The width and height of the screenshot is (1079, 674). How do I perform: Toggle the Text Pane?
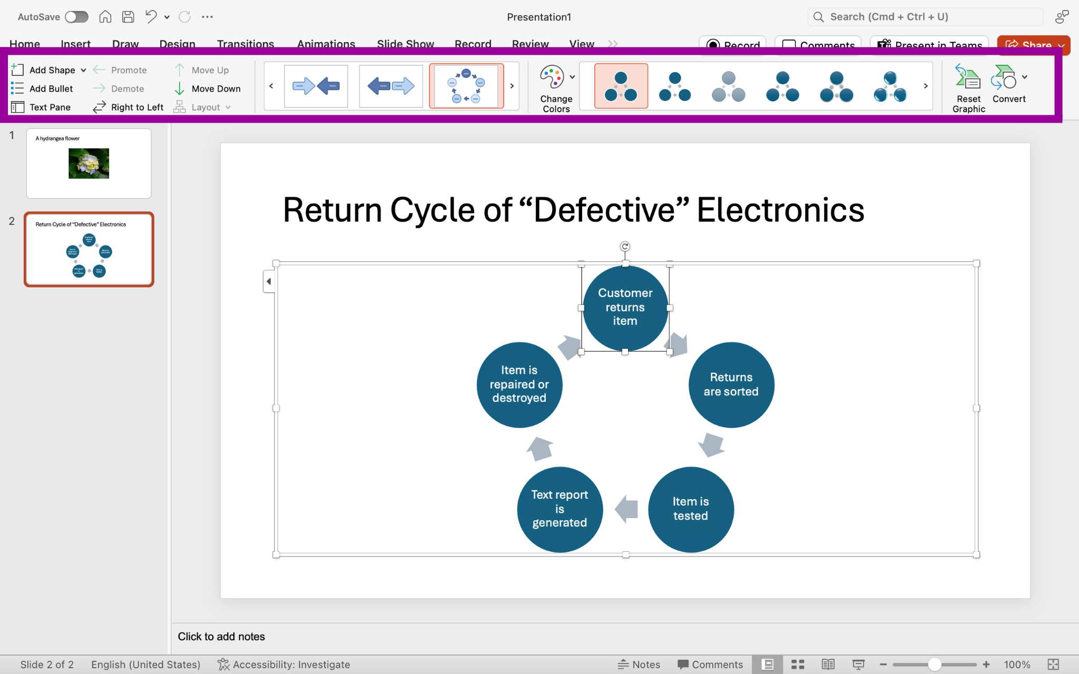[41, 107]
